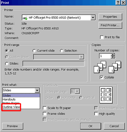Viewport: 127px width, 132px height.
Task: Click the printer icon in Name field
Action: tap(25, 17)
